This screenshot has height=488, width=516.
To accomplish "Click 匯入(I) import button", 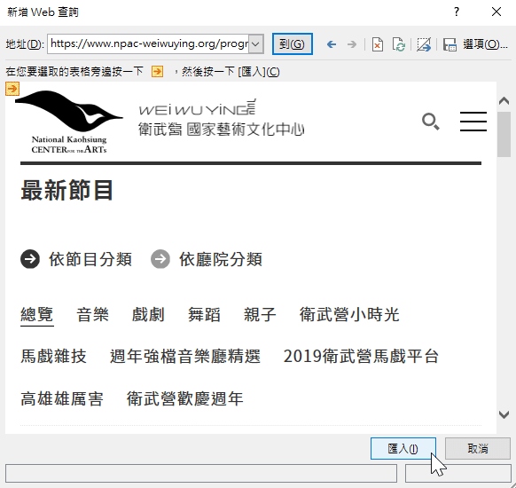I will point(403,448).
